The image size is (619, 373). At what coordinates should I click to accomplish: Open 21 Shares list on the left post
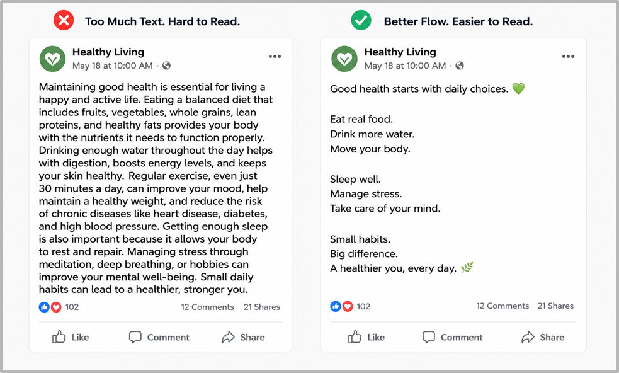click(x=262, y=307)
